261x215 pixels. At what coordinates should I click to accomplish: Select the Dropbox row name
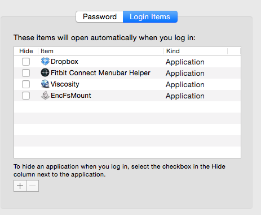64,62
